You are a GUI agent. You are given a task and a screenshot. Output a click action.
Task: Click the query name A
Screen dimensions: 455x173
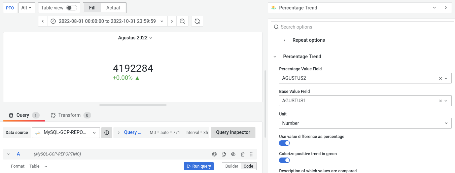[x=19, y=154]
